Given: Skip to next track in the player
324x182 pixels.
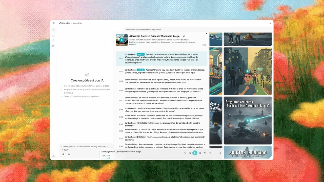Looking at the screenshot, I should pyautogui.click(x=205, y=153).
